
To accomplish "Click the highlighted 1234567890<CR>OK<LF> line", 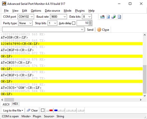I will (x=72, y=44).
